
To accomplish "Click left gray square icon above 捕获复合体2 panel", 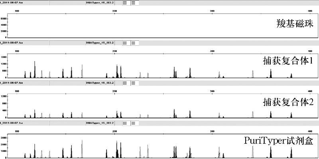I will 125,83.
